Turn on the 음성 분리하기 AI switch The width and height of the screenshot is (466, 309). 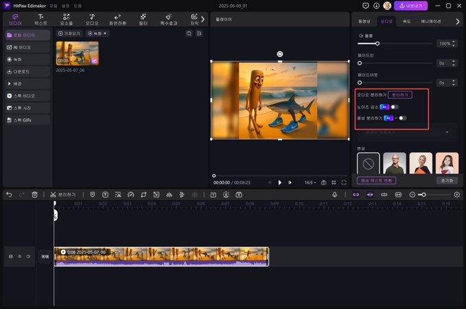pyautogui.click(x=402, y=118)
